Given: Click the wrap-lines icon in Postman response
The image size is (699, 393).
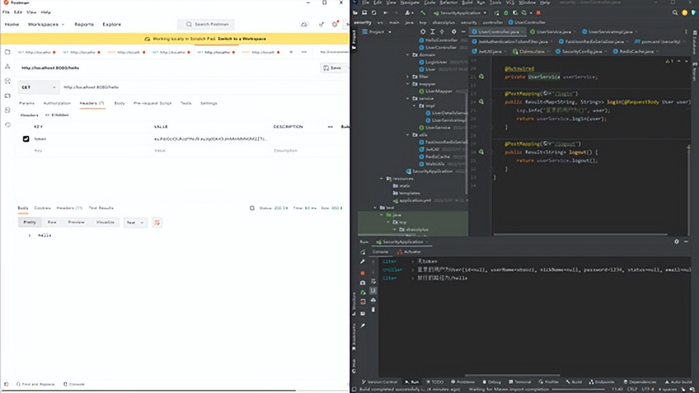Looking at the screenshot, I should (157, 223).
